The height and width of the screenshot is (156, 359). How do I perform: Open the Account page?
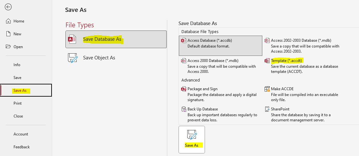coord(26,134)
